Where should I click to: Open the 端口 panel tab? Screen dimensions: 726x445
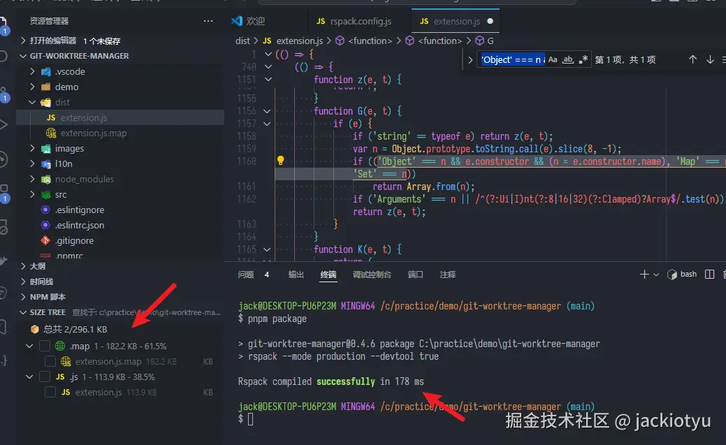point(415,275)
